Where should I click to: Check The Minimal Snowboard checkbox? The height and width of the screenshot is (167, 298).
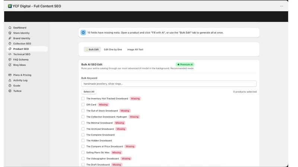tap(83, 123)
